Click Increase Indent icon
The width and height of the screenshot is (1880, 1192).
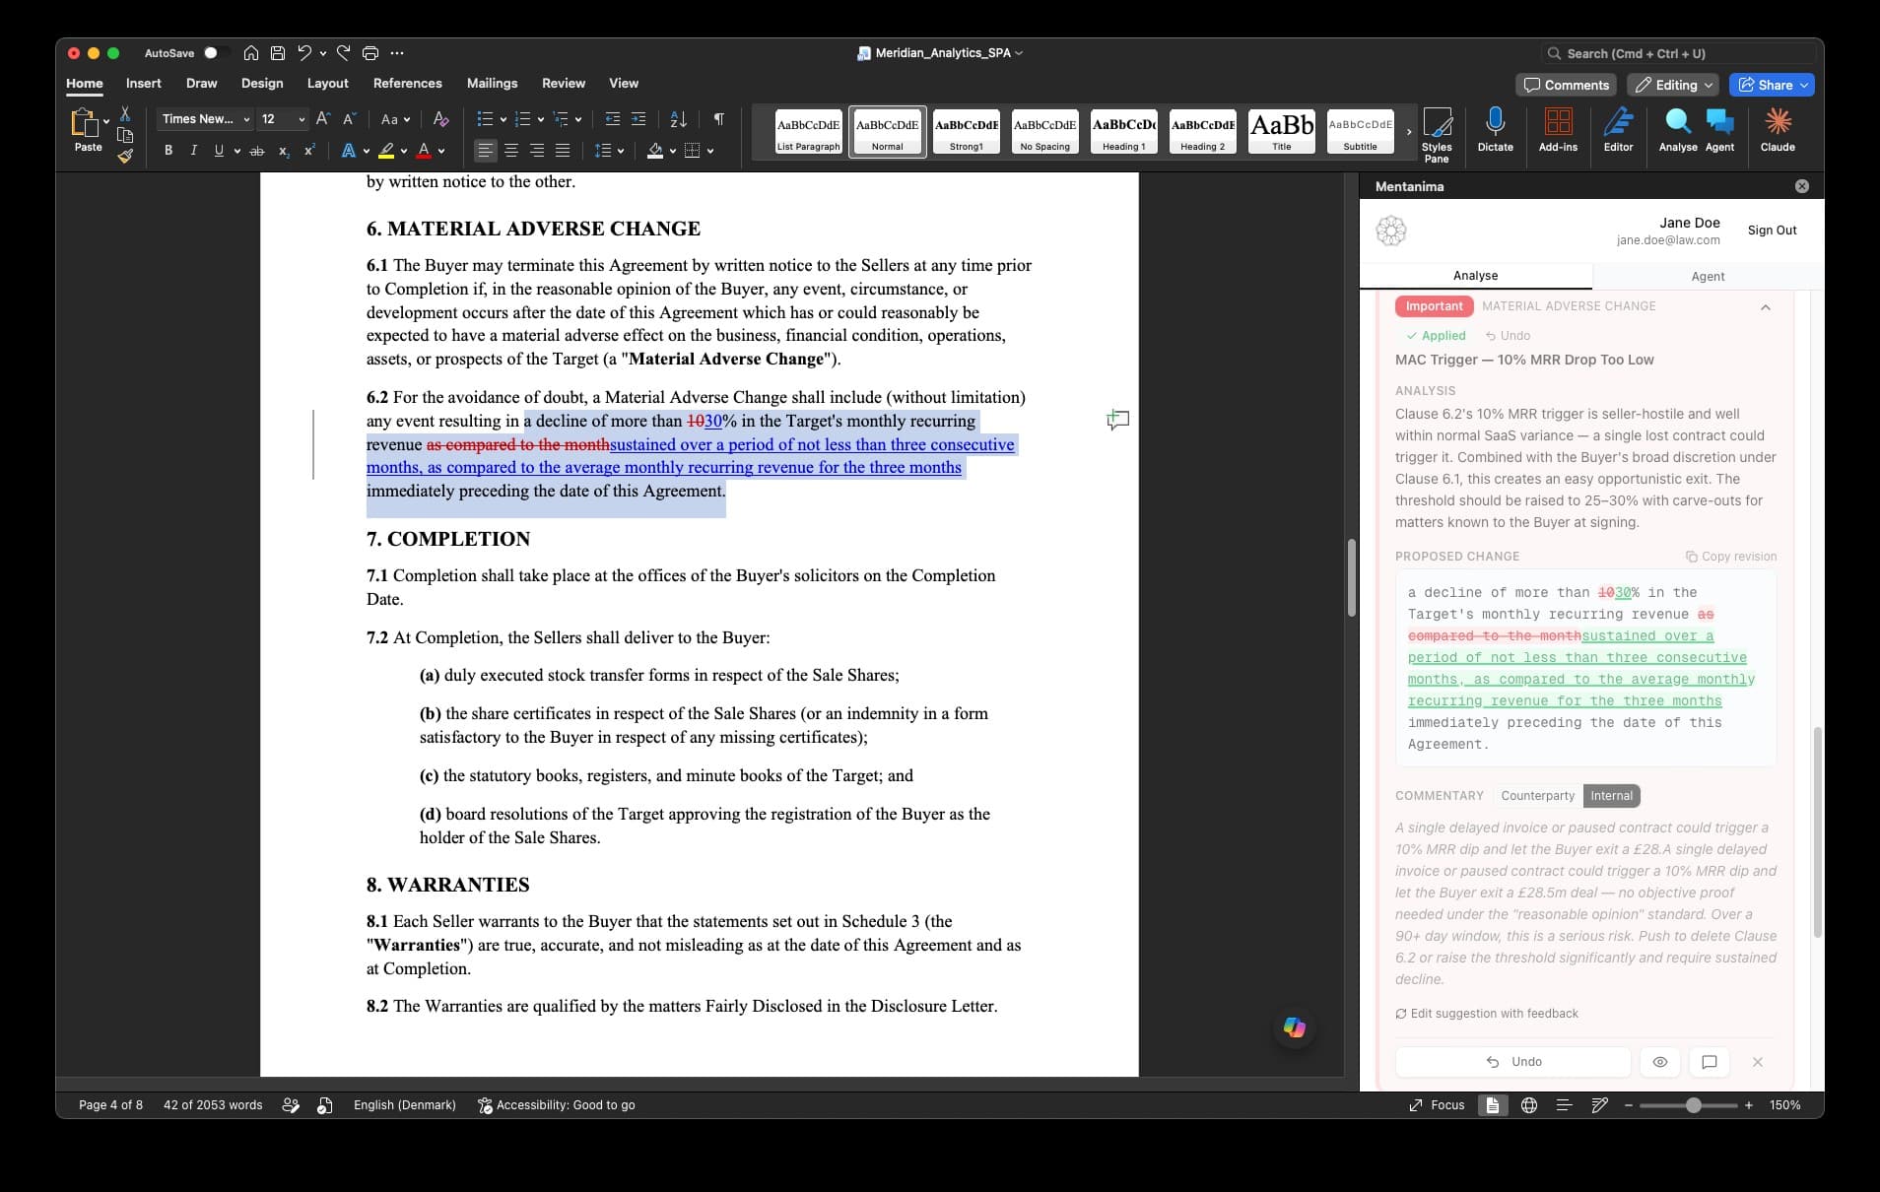(638, 119)
